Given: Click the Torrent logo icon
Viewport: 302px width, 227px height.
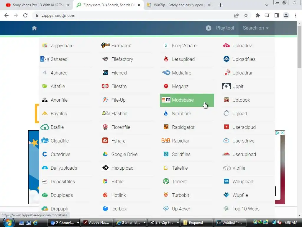Looking at the screenshot, I should 166,181.
